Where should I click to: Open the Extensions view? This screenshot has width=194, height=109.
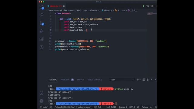(42, 39)
